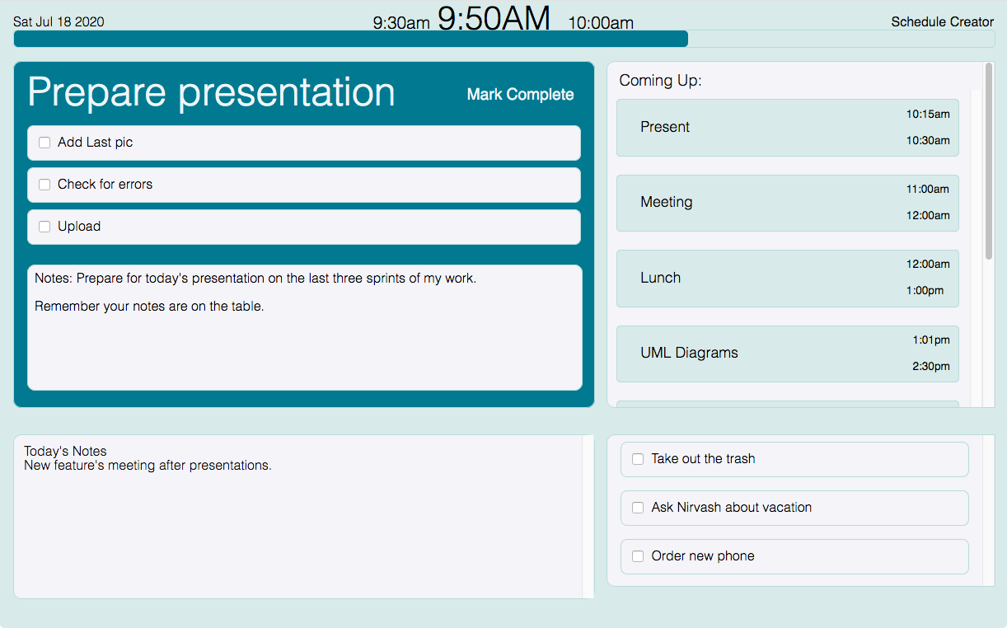1007x628 pixels.
Task: Mark Ask Nirvash about vacation done
Action: coord(637,508)
